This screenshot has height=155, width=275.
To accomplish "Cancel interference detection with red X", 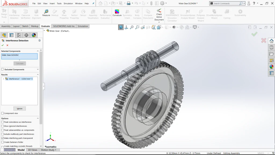I will (7, 45).
